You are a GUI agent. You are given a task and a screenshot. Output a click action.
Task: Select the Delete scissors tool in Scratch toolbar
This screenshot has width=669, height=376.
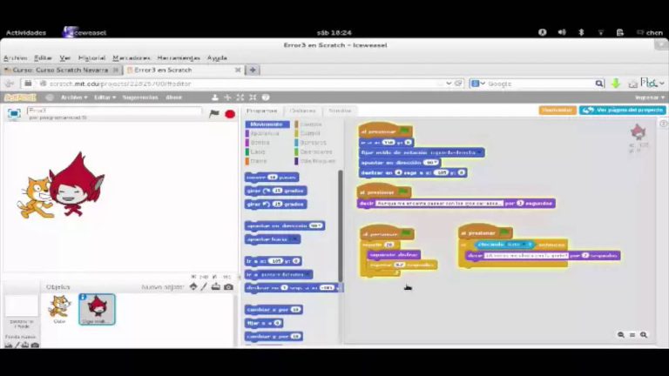pyautogui.click(x=228, y=97)
